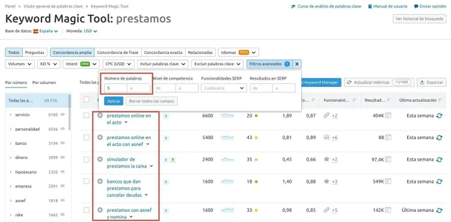
Task: Select Preguntas tab
Action: click(x=34, y=52)
